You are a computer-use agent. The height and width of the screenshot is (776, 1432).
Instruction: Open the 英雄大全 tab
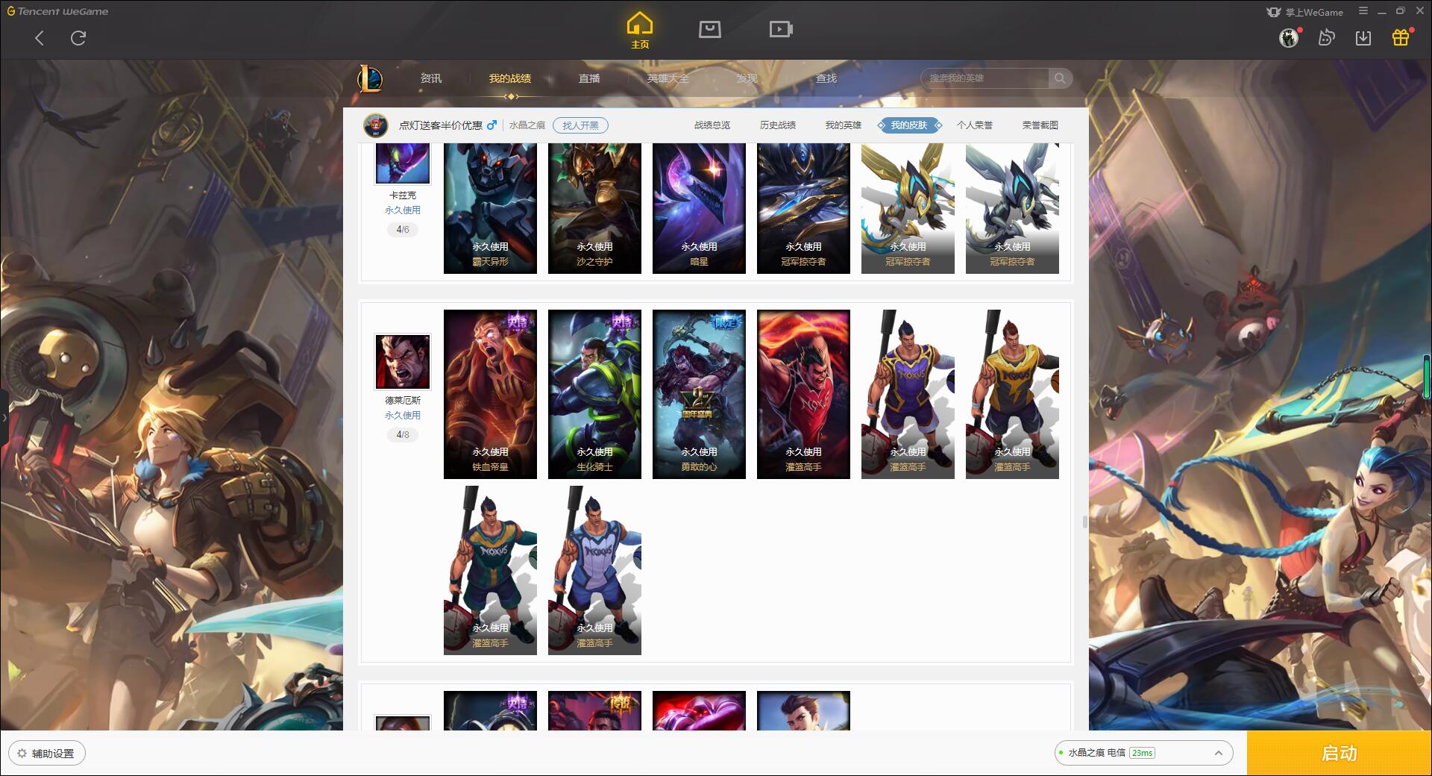[668, 78]
